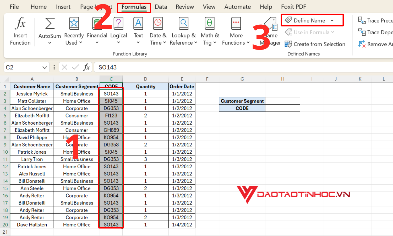Select the Customer Segment label in column G
Viewport: 393px width, 236px height.
click(242, 101)
